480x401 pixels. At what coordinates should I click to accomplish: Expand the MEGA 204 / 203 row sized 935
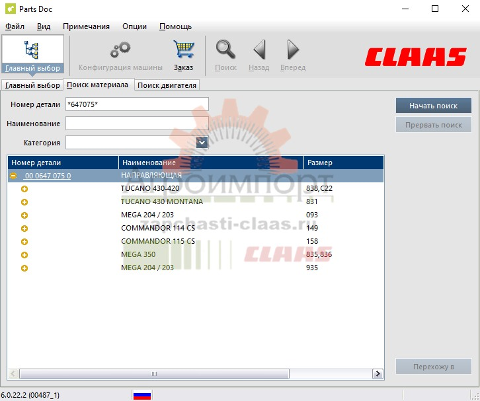(24, 268)
